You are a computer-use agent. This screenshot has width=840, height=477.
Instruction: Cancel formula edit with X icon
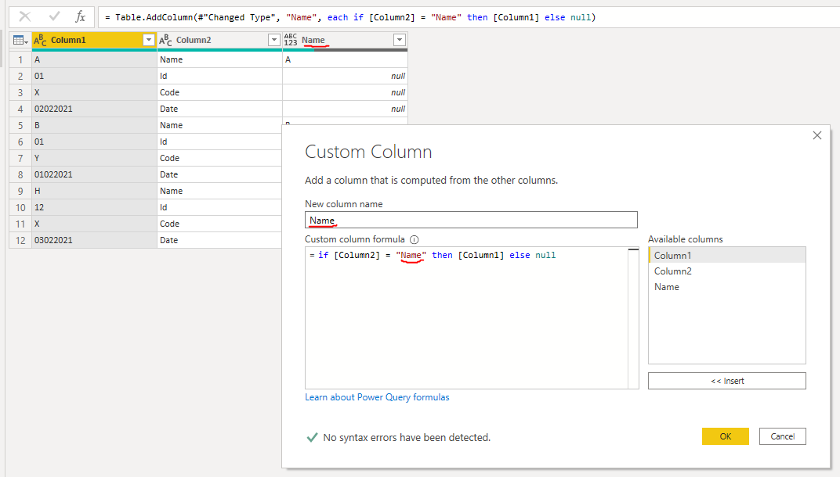point(24,17)
